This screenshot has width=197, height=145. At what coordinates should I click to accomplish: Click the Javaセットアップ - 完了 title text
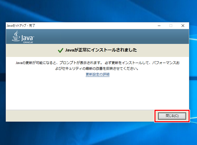tap(21, 26)
